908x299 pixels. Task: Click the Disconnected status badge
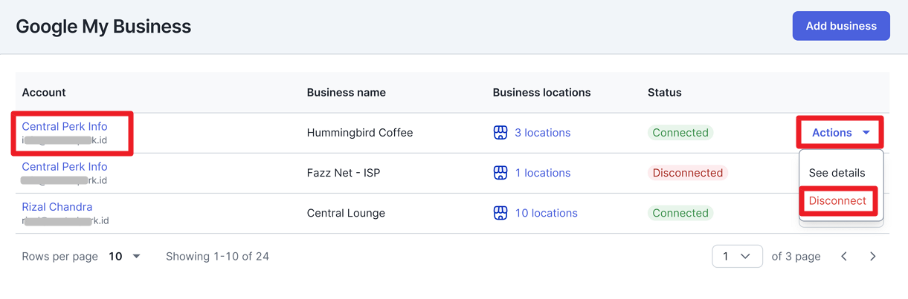point(688,173)
